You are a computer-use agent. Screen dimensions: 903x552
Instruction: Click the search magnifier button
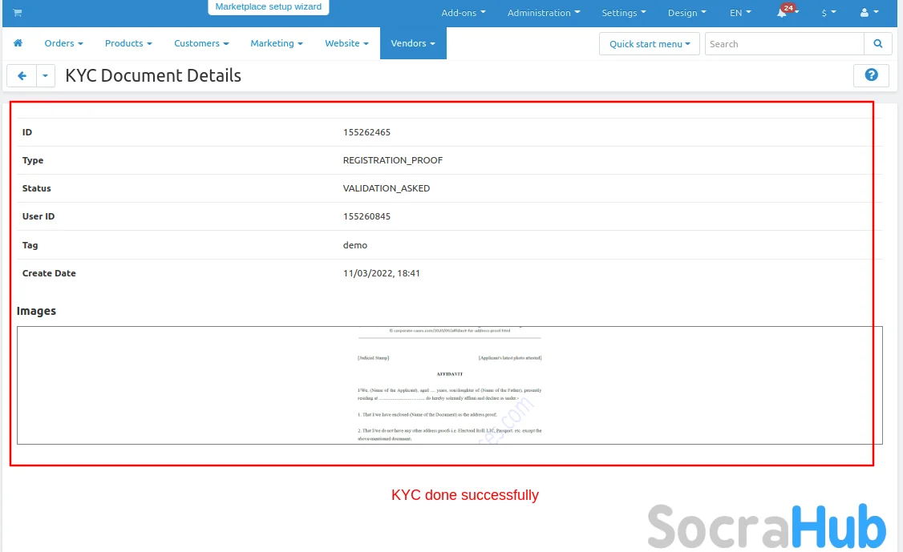(x=877, y=44)
